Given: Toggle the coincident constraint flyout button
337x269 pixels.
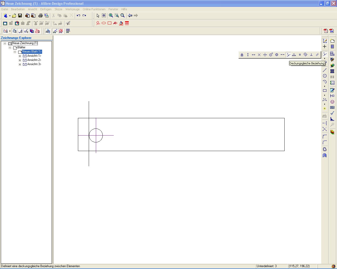Looking at the screenshot, I should [x=325, y=54].
